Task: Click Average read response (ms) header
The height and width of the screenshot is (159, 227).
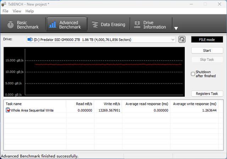Action: click(x=147, y=104)
